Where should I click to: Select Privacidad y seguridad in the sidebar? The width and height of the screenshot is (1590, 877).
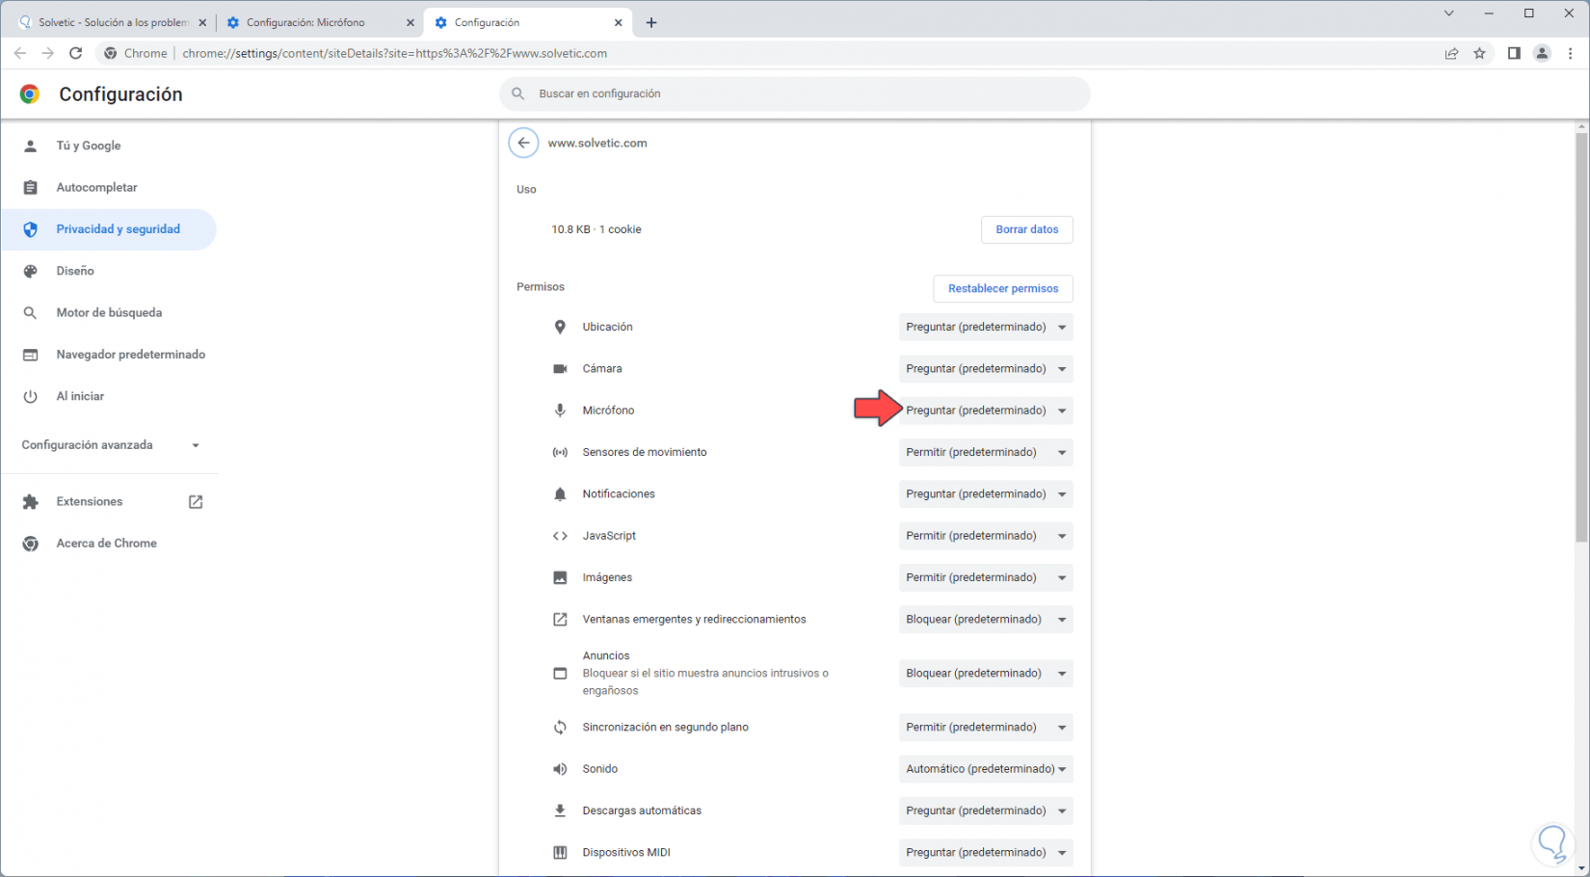pyautogui.click(x=118, y=229)
